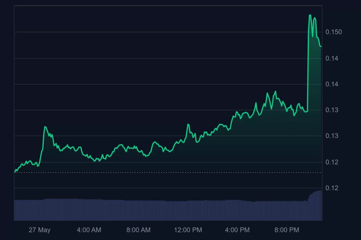Click the highest peak of the price line
361x240 pixels.
(310, 15)
